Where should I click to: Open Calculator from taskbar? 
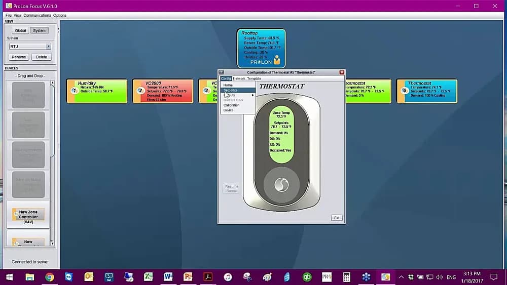pyautogui.click(x=346, y=277)
